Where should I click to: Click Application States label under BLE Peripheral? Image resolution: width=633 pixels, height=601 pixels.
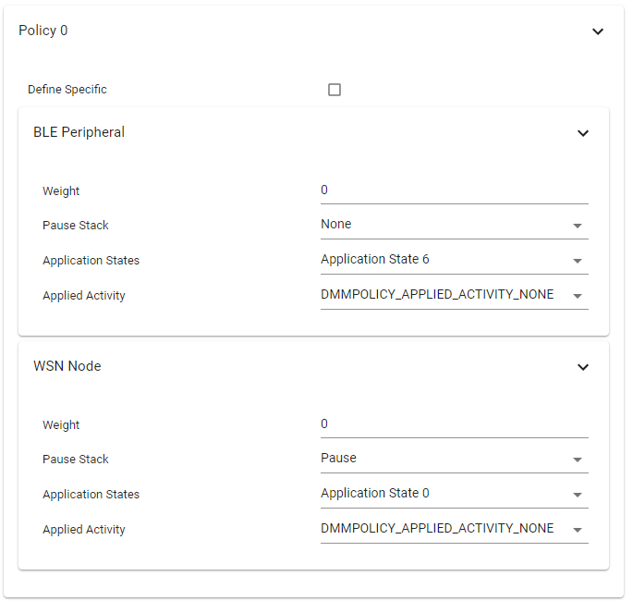(91, 261)
